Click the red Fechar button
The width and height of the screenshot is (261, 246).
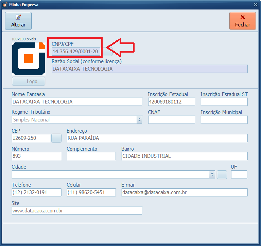(242, 21)
